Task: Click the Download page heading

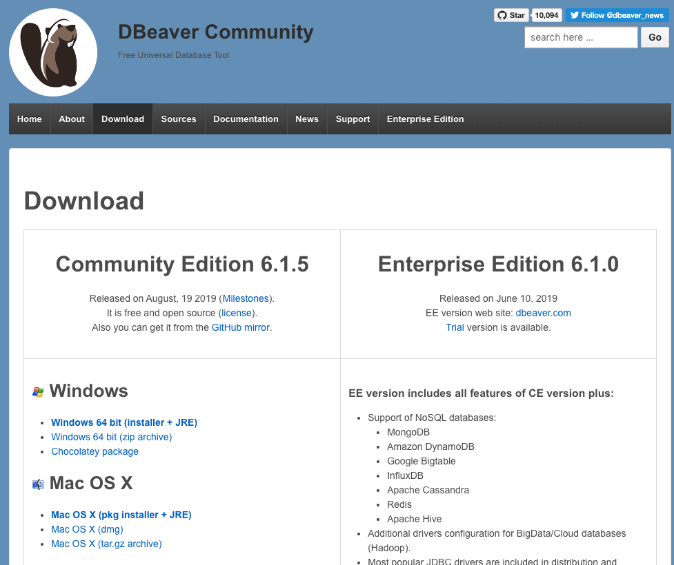Action: (x=84, y=201)
